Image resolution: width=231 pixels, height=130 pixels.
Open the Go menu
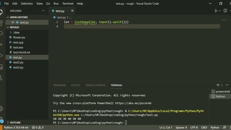48,4
